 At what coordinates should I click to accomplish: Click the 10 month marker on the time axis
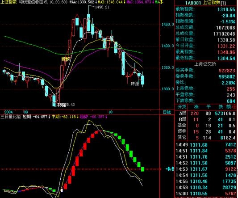pos(110,112)
